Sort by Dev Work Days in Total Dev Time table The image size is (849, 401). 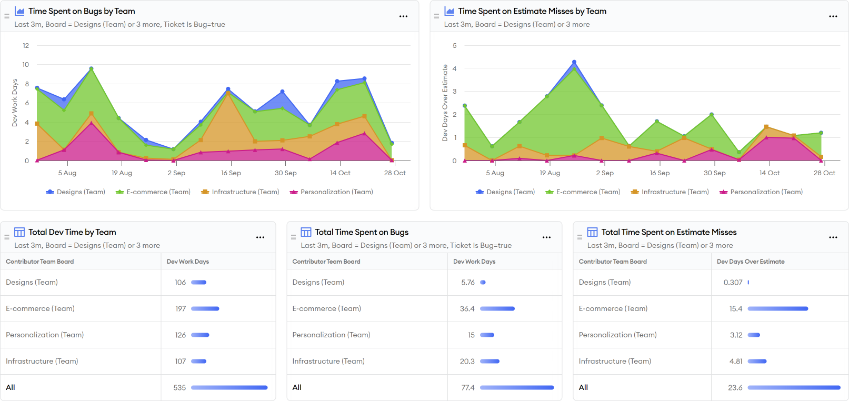pos(188,262)
